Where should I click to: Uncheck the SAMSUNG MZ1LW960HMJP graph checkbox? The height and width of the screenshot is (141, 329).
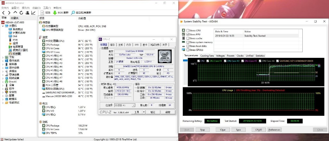tap(278, 61)
